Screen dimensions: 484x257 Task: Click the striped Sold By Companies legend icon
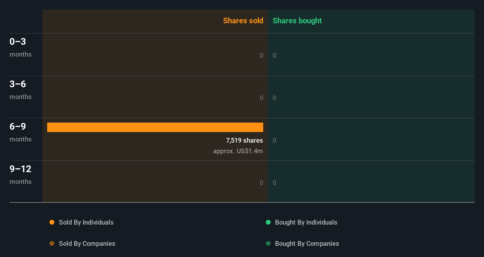click(52, 243)
